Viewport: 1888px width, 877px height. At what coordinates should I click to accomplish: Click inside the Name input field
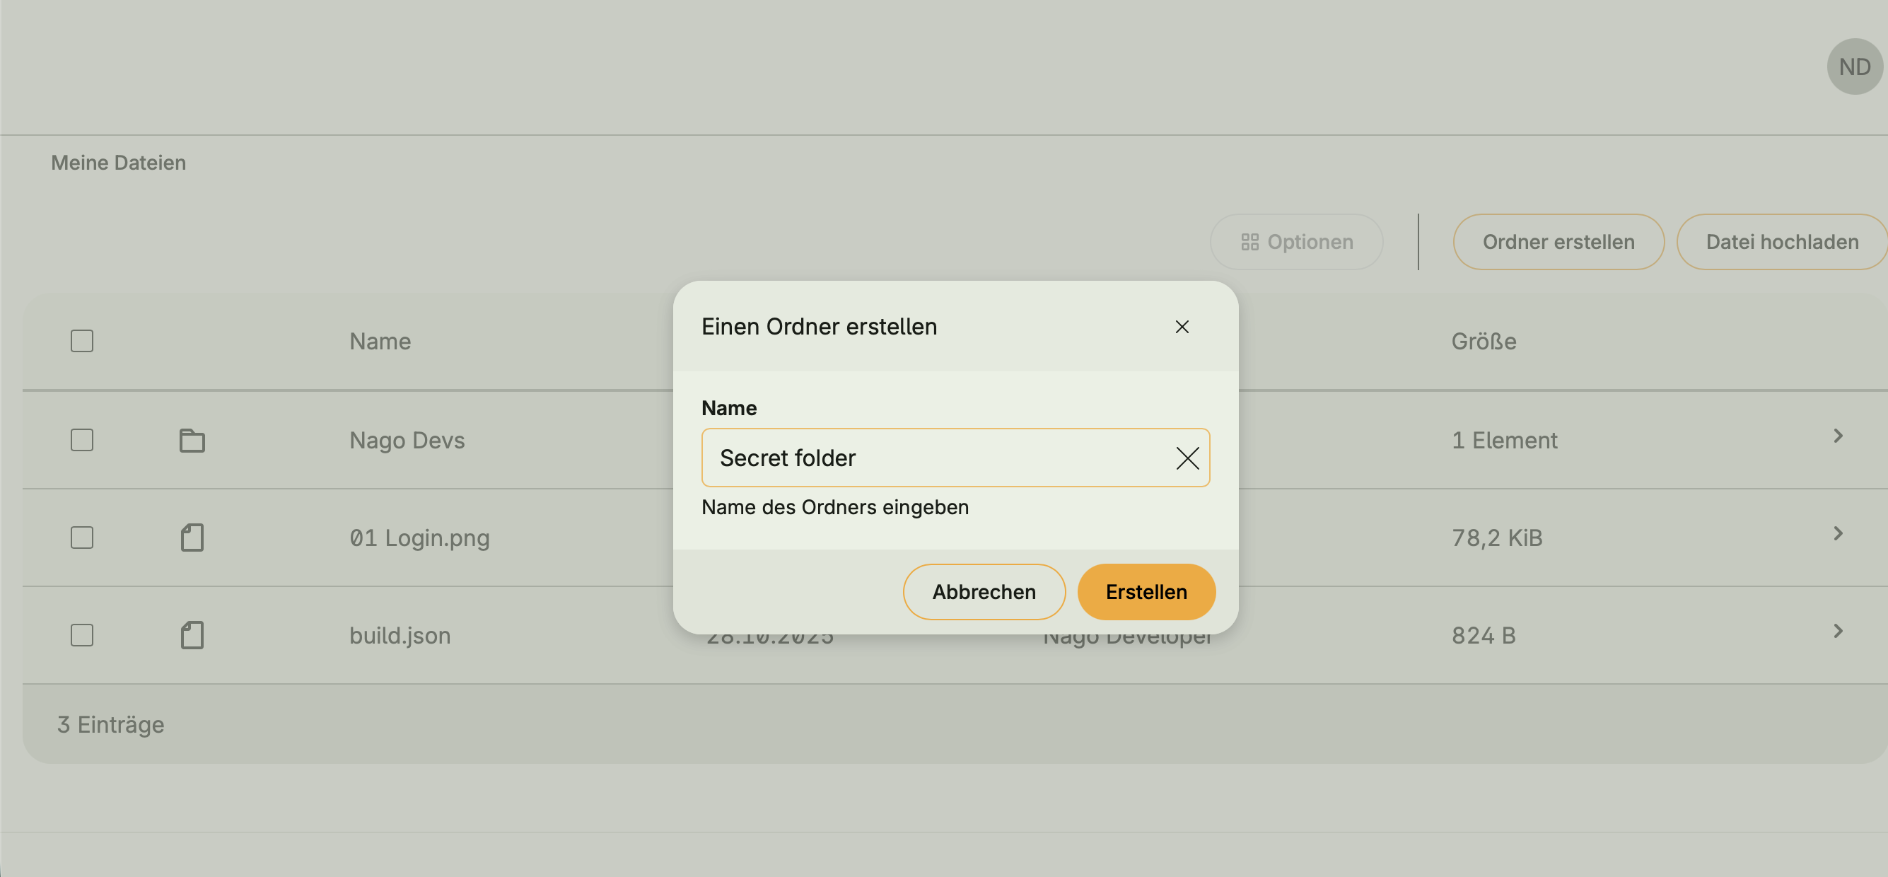931,458
